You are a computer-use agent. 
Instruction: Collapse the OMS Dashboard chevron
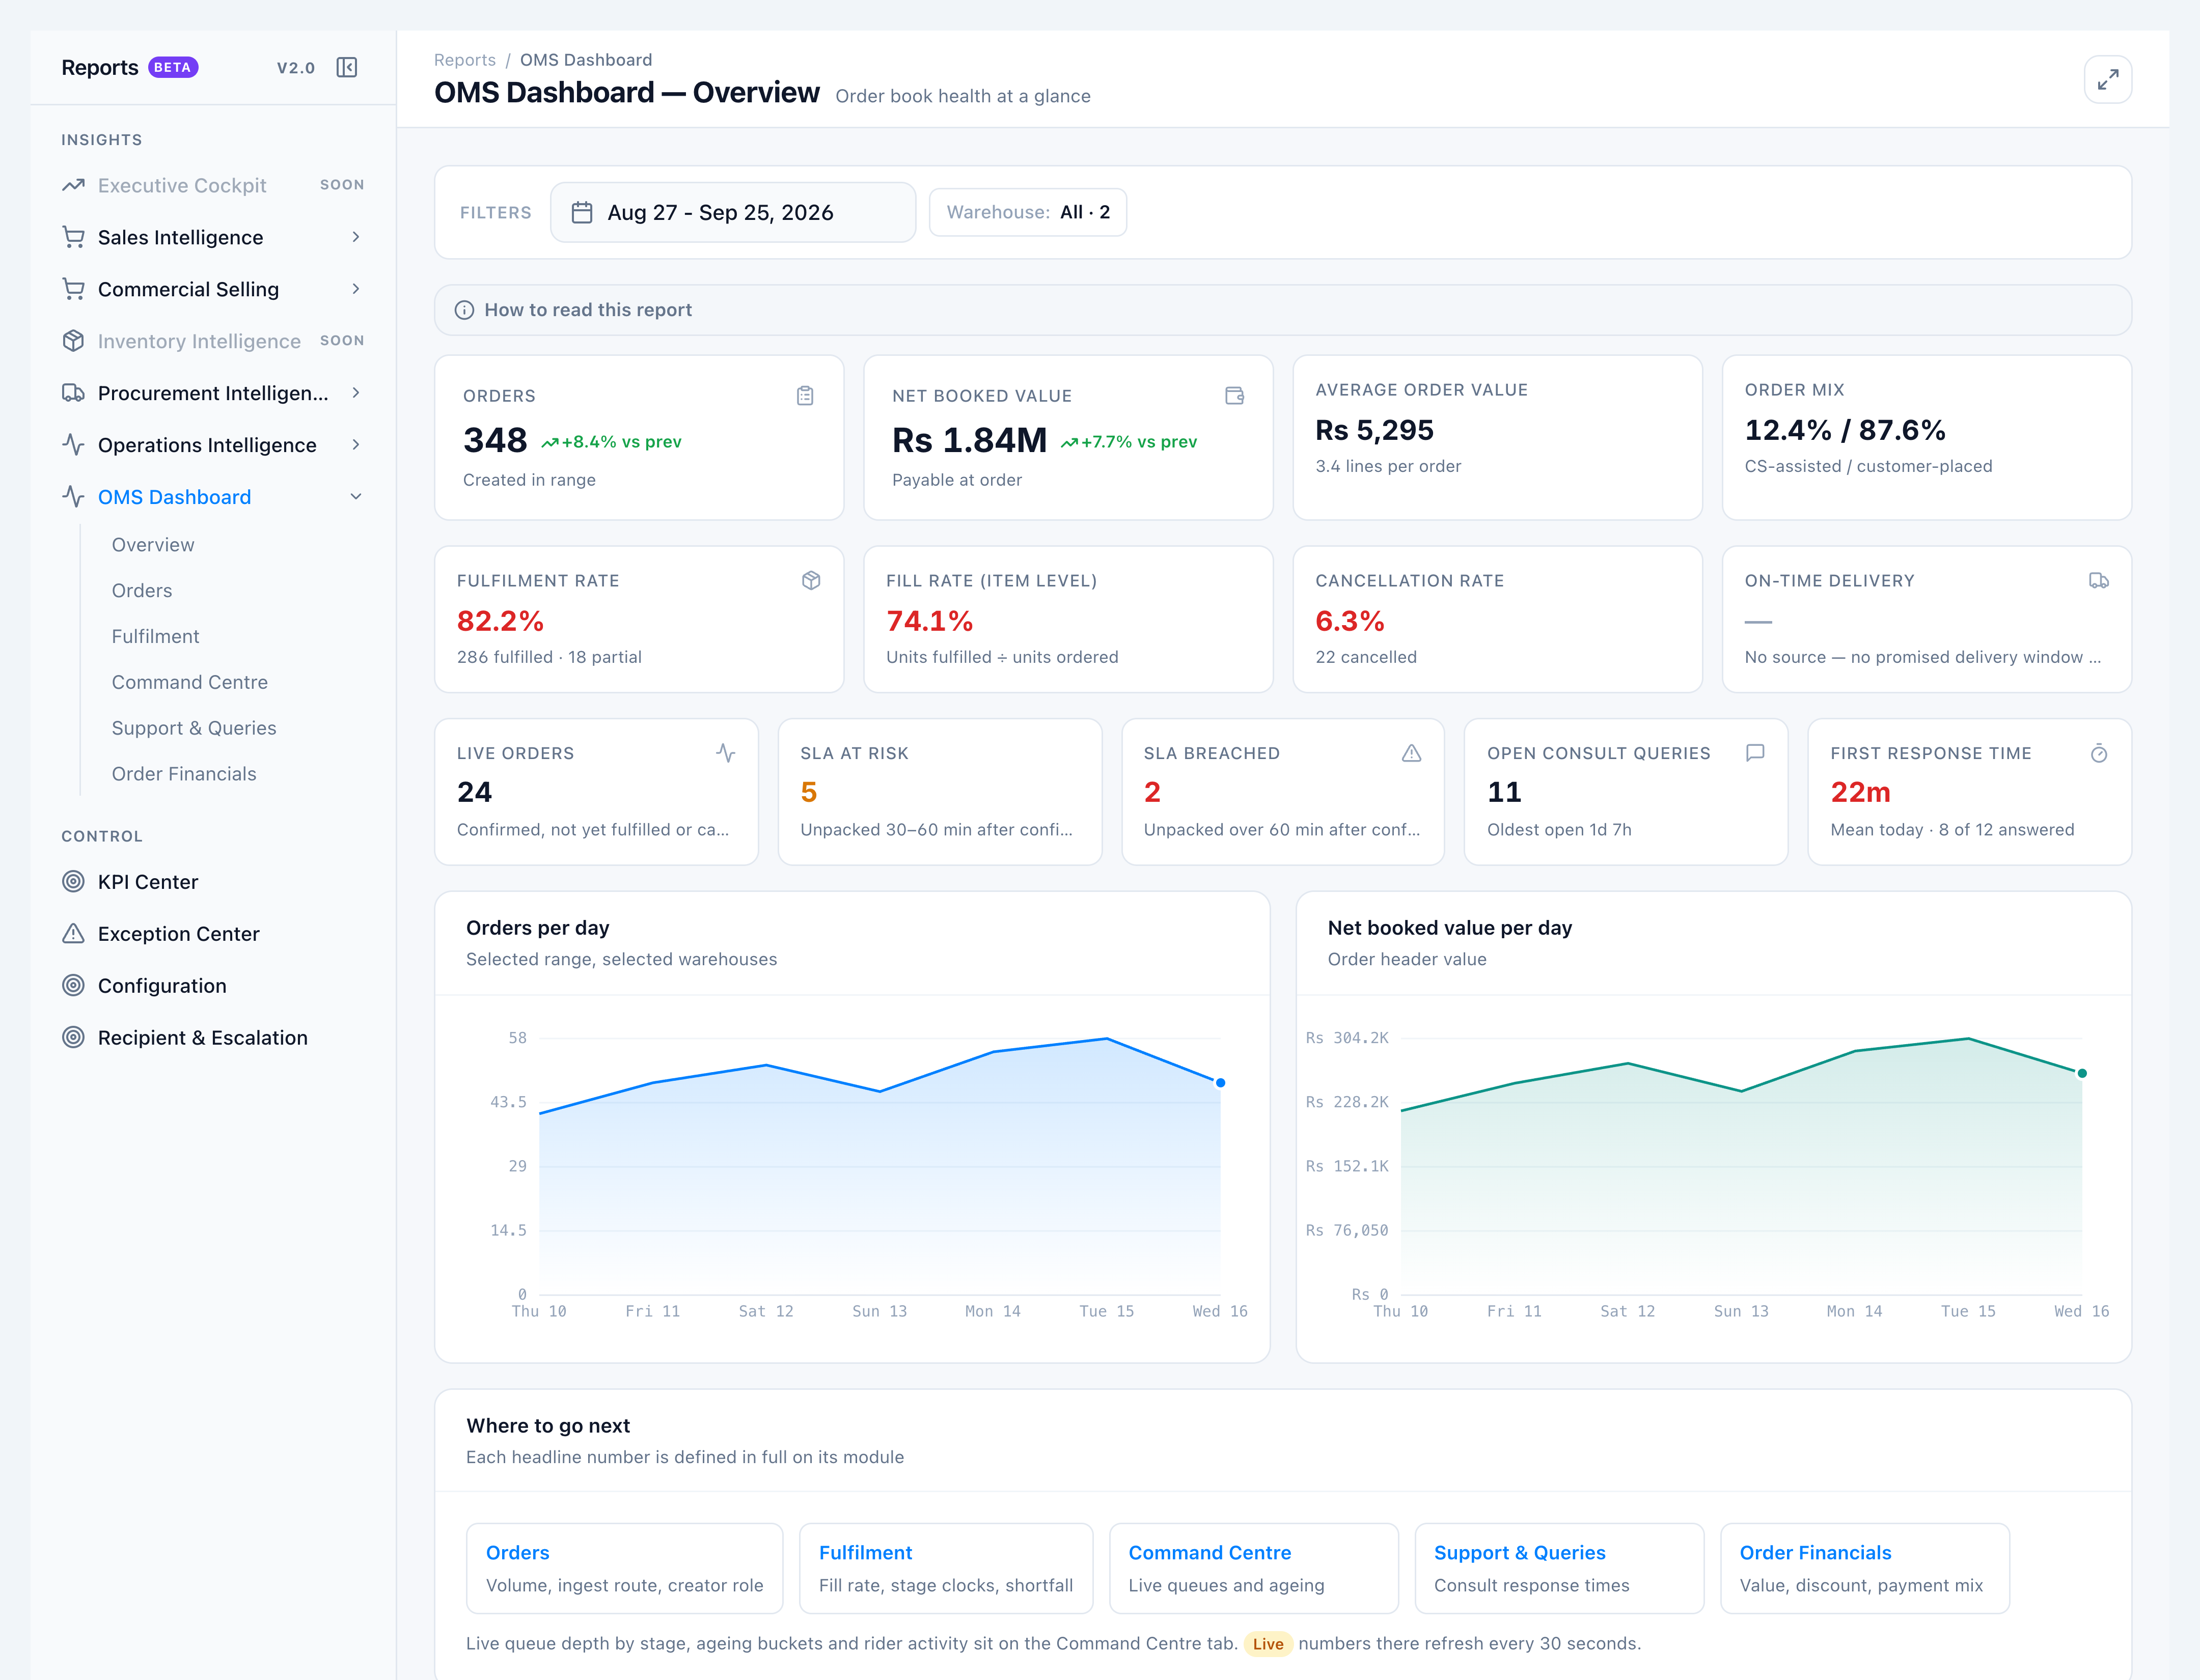click(x=355, y=497)
